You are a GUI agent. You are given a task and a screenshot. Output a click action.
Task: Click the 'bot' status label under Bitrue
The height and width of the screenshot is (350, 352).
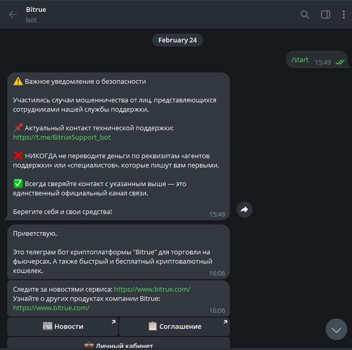pos(31,20)
